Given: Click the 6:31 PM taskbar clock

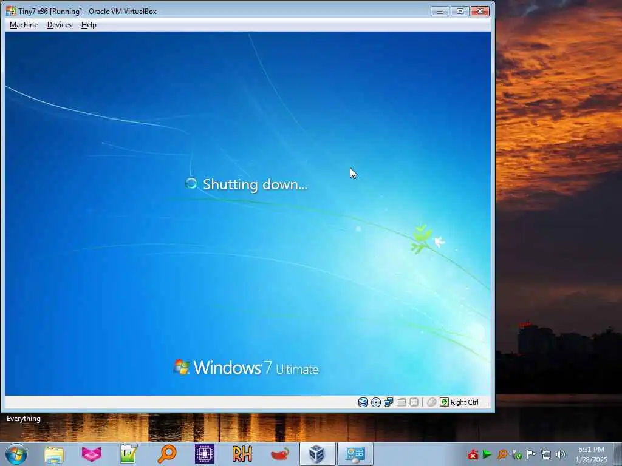Looking at the screenshot, I should coord(591,454).
